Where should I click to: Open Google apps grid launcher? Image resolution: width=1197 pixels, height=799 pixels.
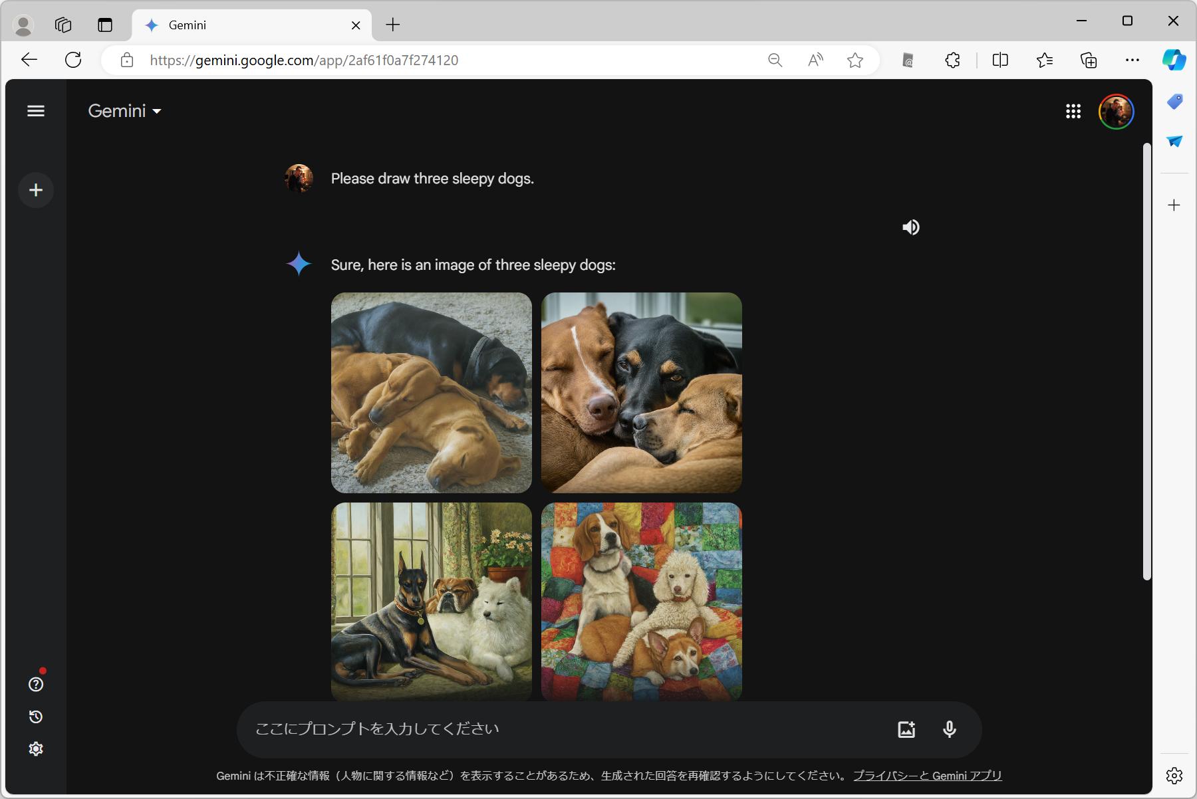(x=1073, y=111)
